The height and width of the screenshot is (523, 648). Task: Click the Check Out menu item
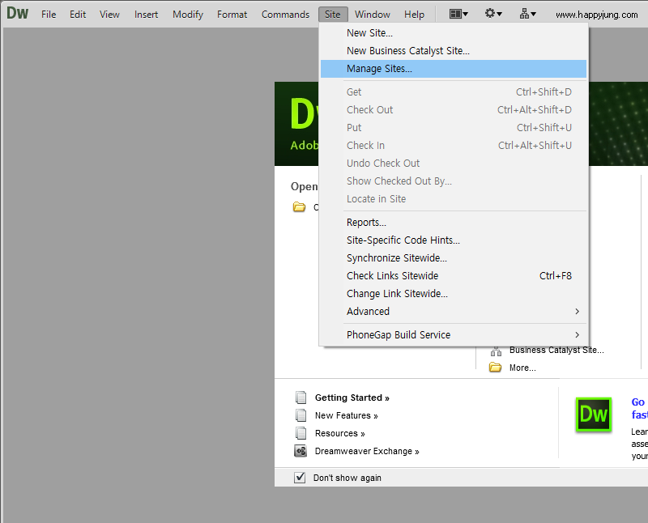click(x=454, y=109)
